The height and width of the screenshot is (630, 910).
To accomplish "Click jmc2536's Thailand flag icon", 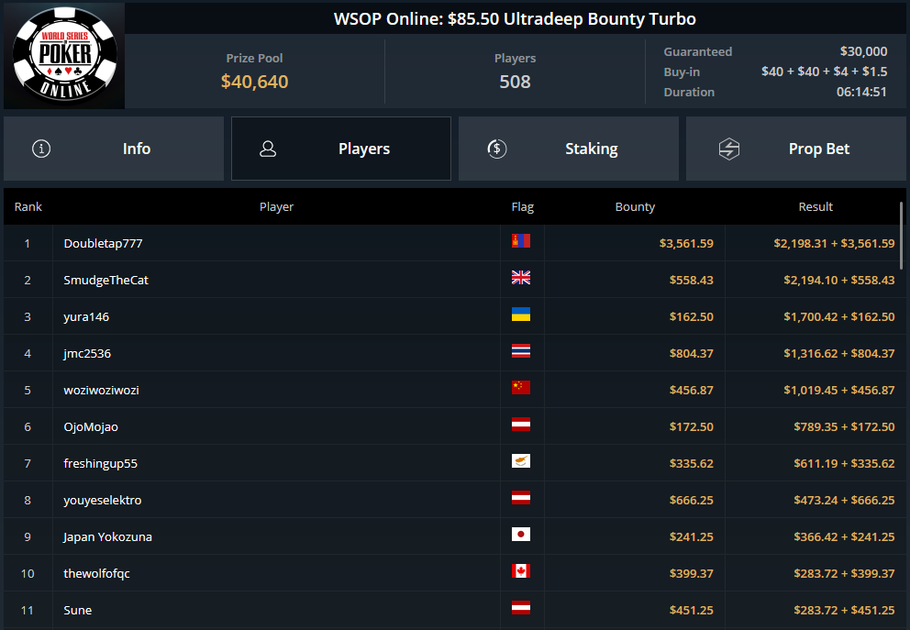I will [x=520, y=351].
